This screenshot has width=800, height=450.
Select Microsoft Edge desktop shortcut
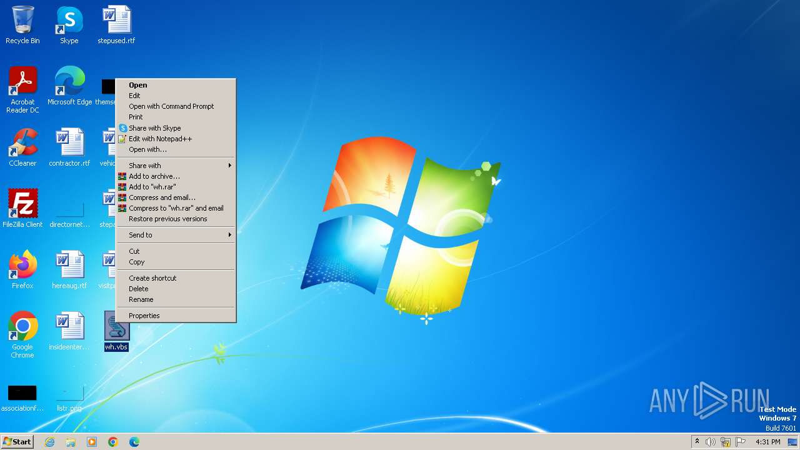(x=69, y=86)
